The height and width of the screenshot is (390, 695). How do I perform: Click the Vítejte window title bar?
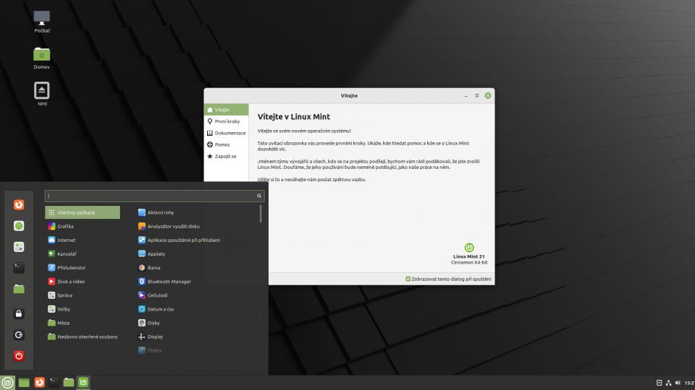[349, 95]
